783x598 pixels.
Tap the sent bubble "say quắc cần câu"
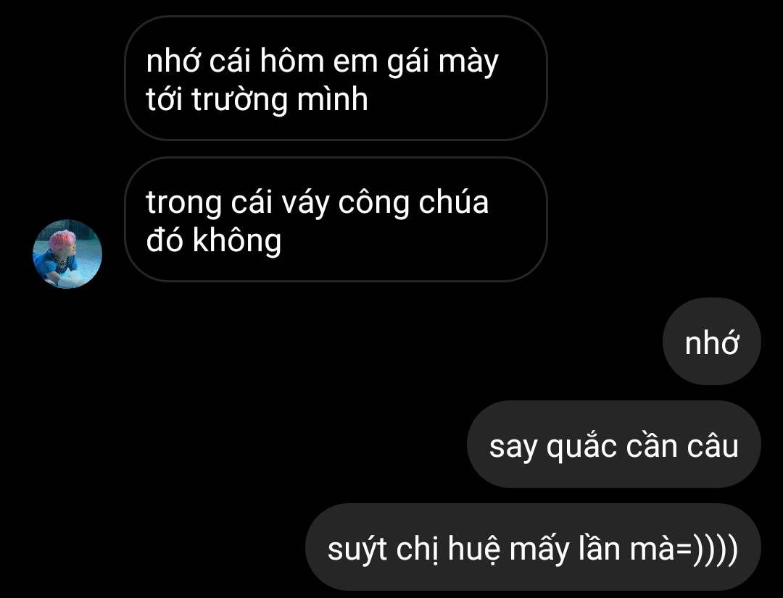click(x=614, y=445)
